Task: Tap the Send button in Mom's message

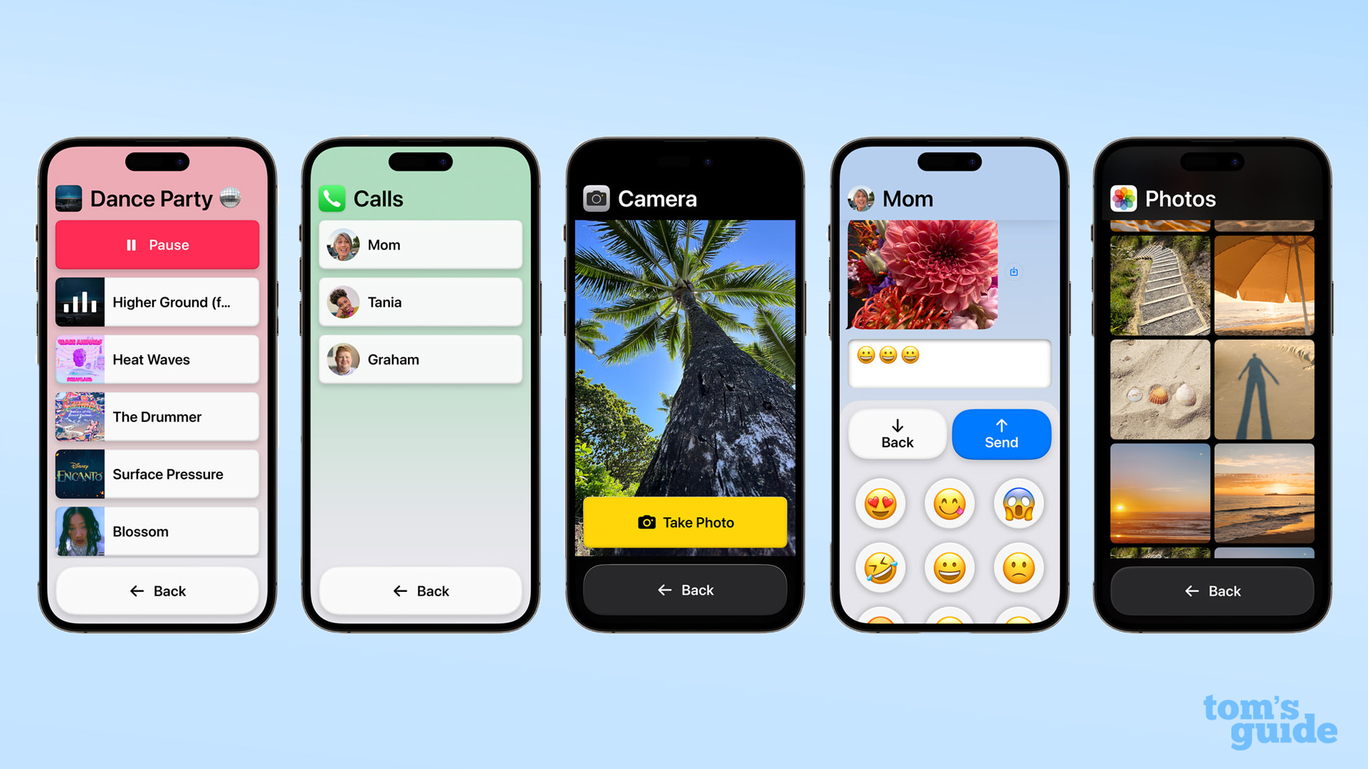Action: tap(999, 434)
